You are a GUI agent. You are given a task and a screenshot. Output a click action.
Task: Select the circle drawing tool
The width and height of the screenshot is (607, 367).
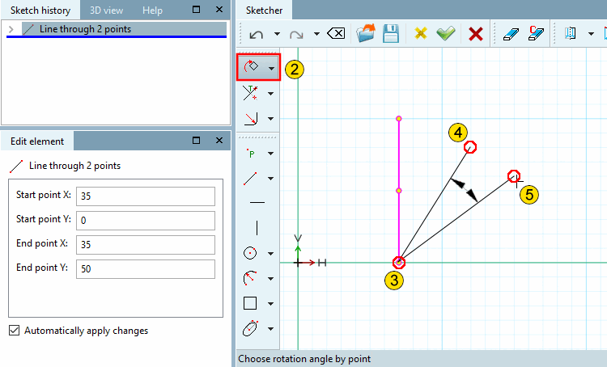(250, 253)
